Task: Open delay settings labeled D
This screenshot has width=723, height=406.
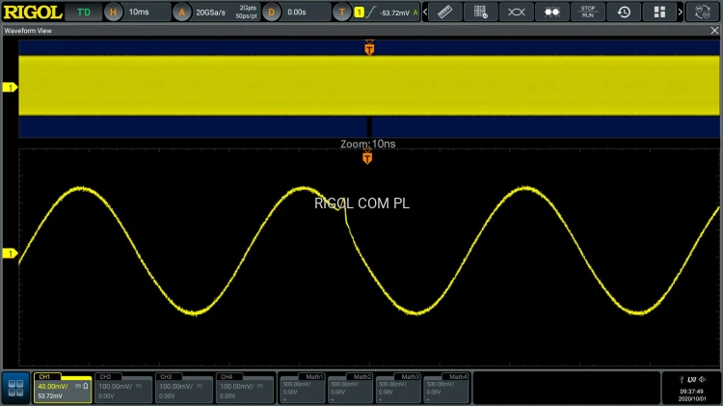Action: click(x=271, y=12)
